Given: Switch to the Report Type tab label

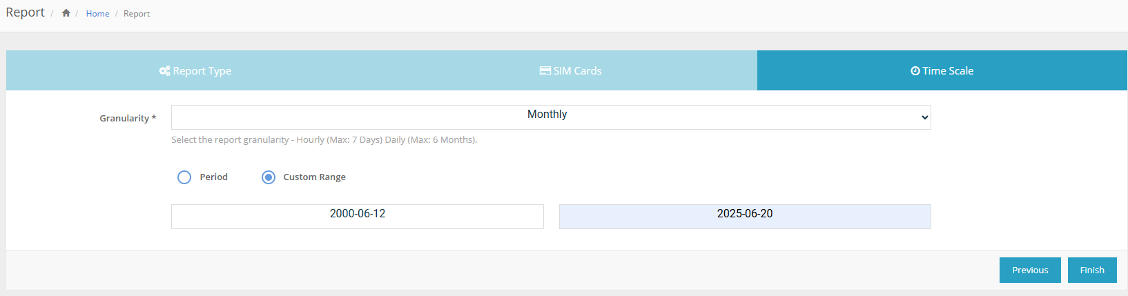Looking at the screenshot, I should point(202,71).
